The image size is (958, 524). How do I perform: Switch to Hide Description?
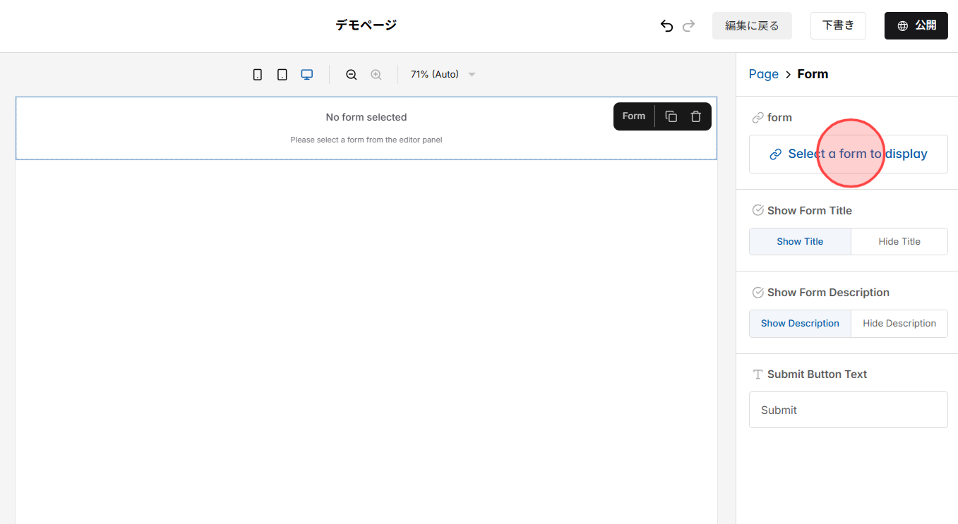pos(899,323)
